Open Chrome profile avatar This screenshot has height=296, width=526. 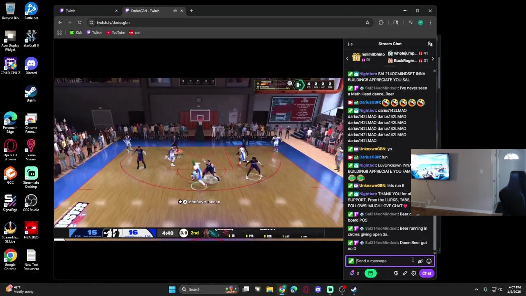point(420,23)
